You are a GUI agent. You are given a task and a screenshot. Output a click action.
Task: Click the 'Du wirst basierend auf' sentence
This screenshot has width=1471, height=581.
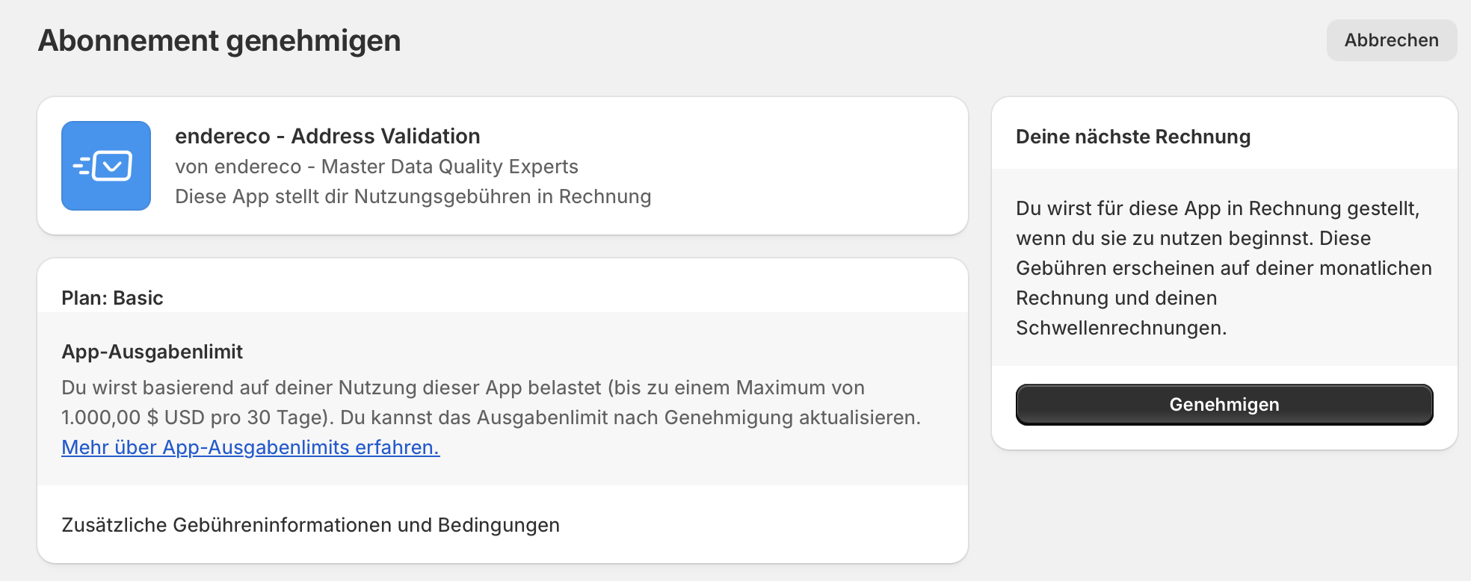click(463, 388)
